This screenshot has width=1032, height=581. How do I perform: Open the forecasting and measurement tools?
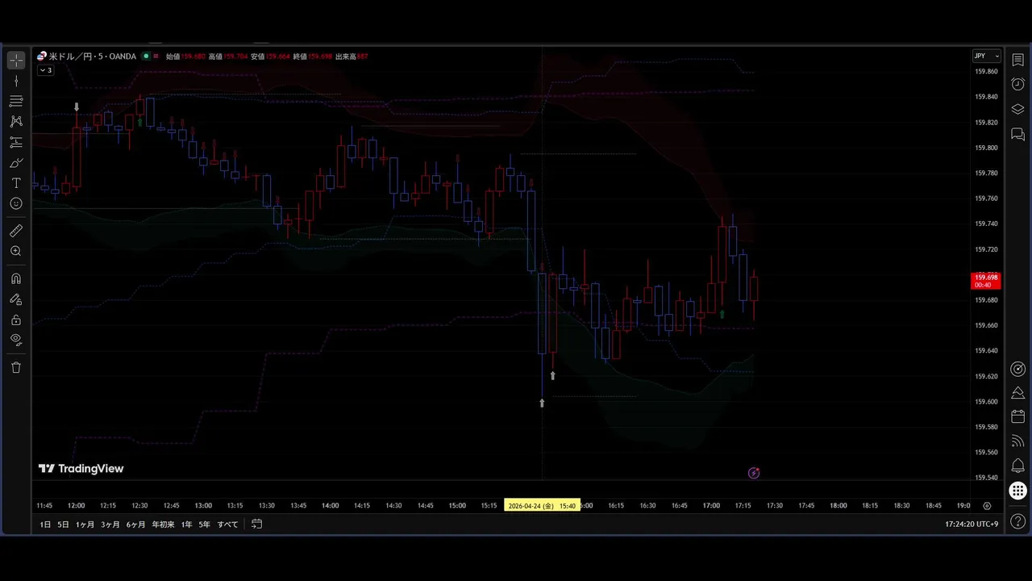coord(16,142)
